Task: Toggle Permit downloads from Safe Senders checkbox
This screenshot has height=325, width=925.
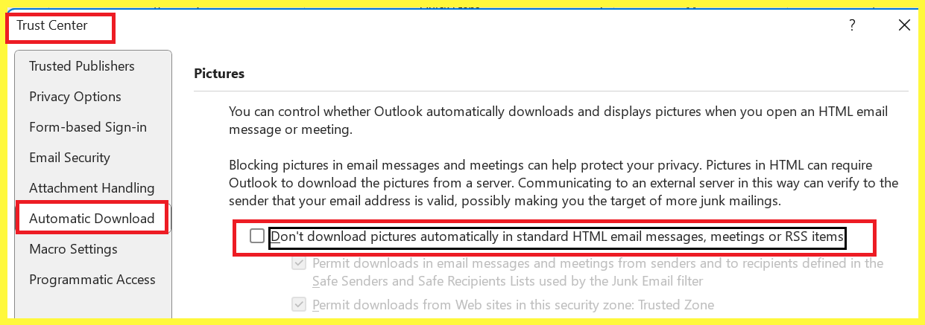Action: 299,263
